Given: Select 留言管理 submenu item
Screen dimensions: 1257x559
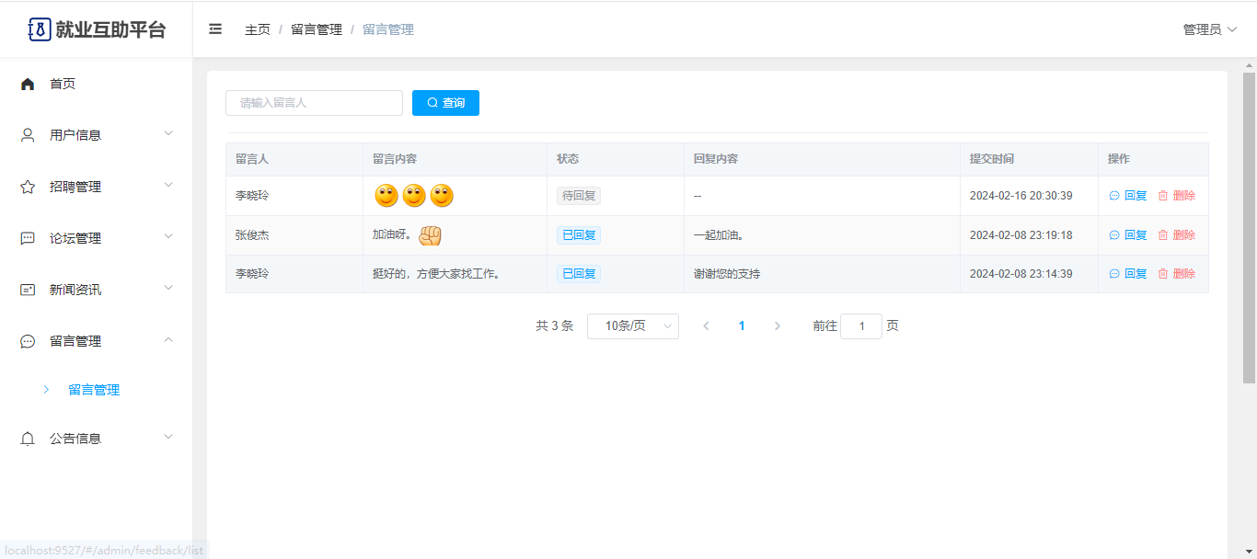Looking at the screenshot, I should click(94, 390).
